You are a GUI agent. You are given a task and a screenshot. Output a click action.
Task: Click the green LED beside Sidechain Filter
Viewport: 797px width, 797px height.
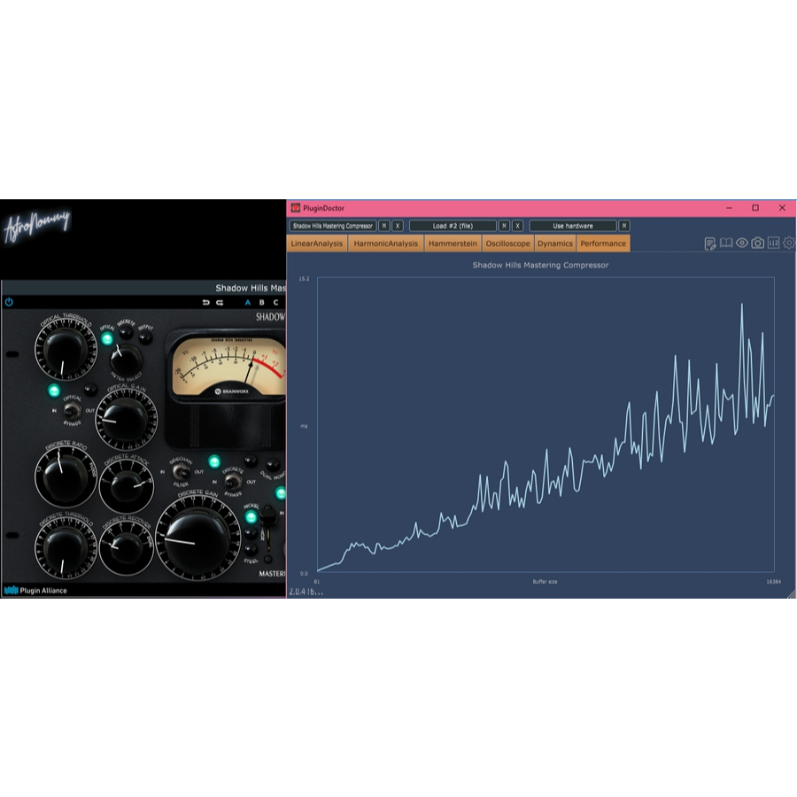(x=214, y=461)
